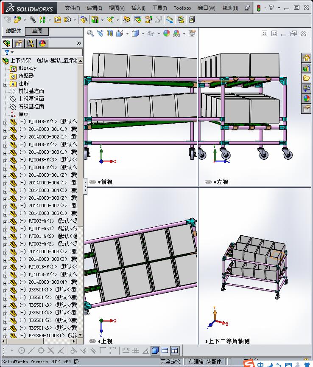Click the collapse FeatureManager panel handle
313x367 pixels.
86,186
